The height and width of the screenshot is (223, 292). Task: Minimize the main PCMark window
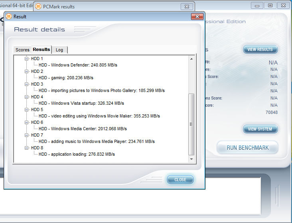pyautogui.click(x=257, y=6)
